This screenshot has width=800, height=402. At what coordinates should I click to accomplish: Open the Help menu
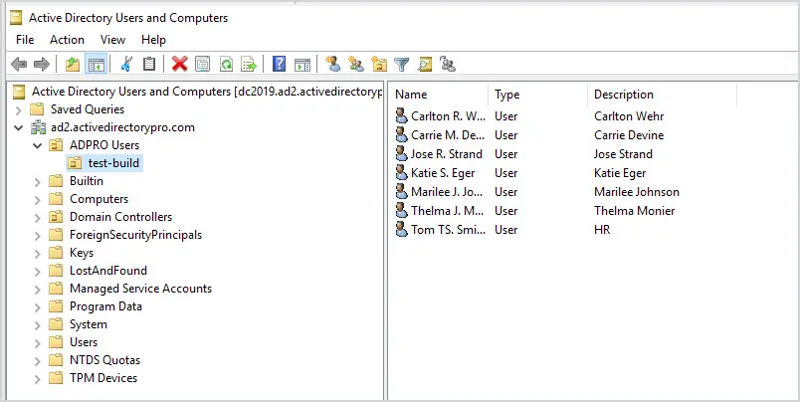tap(153, 40)
